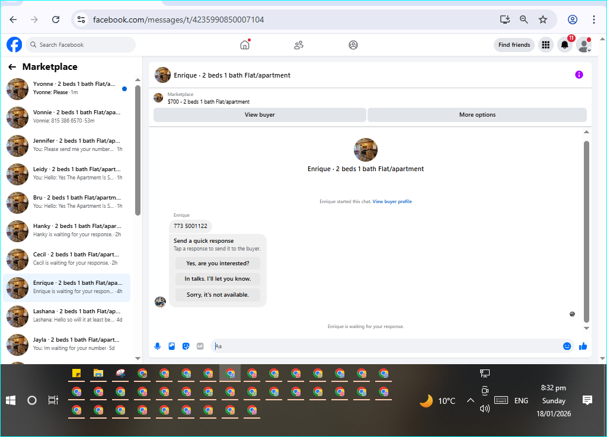Choose a GIF with the GIF icon
Viewport: 607px width, 437px height.
tap(200, 346)
